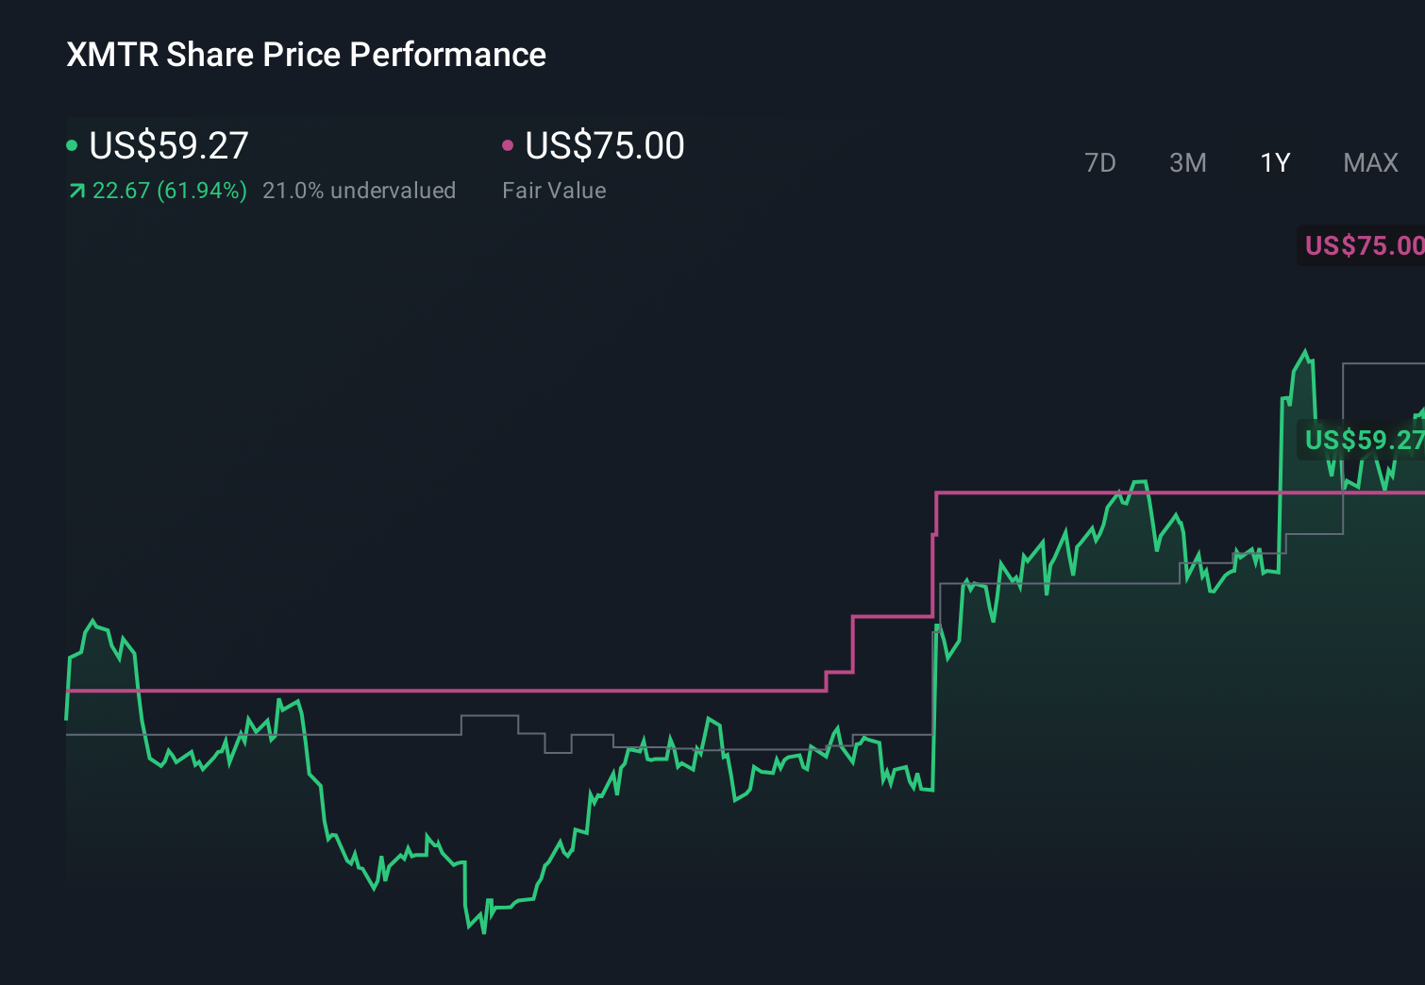Select the 1Y tab
This screenshot has height=985, width=1425.
(x=1274, y=162)
